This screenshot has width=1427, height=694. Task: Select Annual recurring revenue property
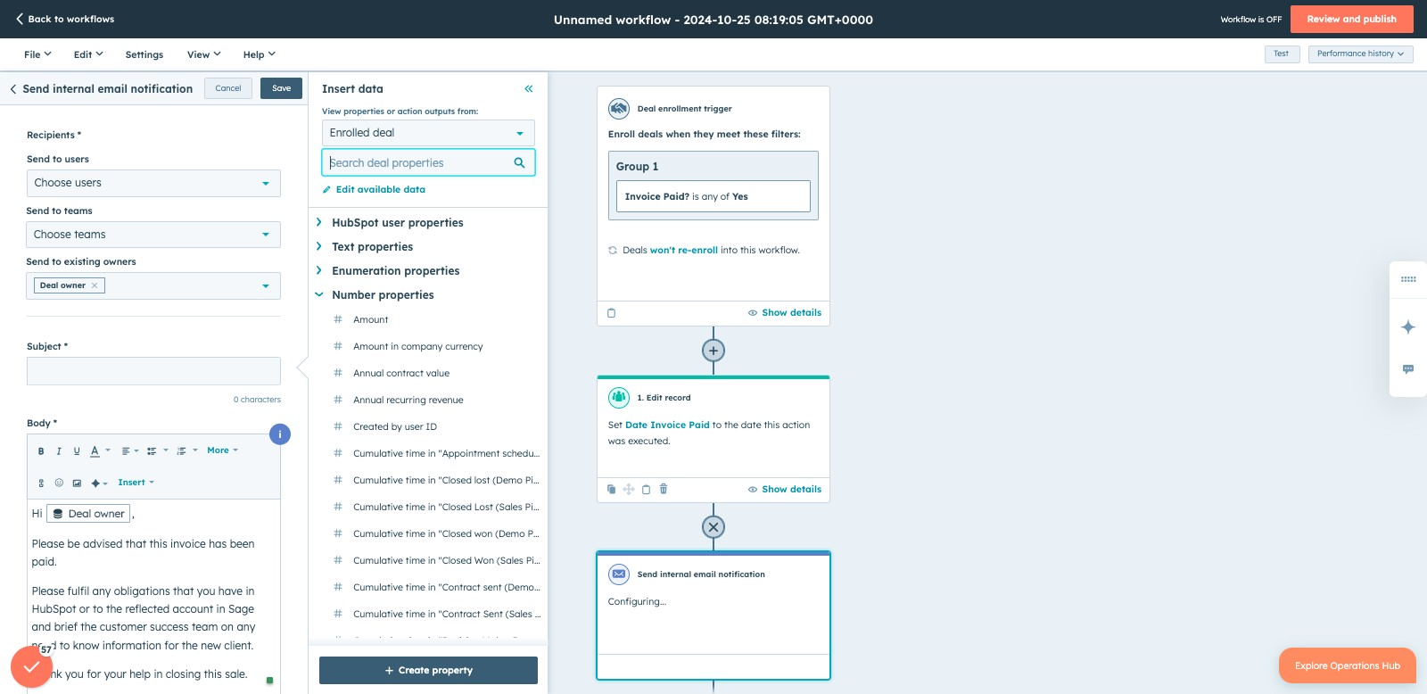pyautogui.click(x=408, y=400)
